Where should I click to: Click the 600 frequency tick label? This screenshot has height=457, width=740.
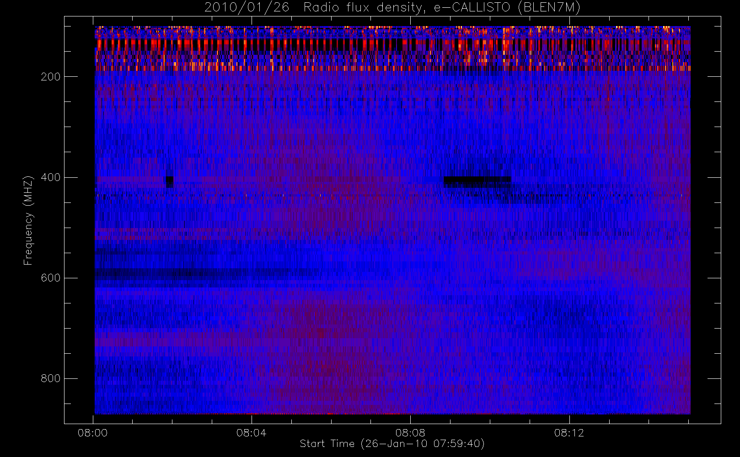click(51, 278)
